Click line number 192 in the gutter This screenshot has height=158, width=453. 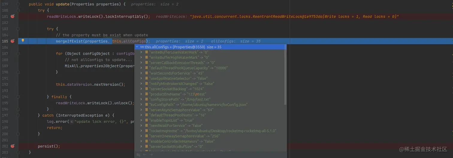pyautogui.click(x=5, y=84)
